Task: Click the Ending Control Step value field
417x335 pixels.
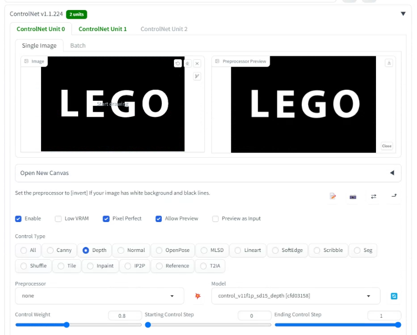Action: (384, 316)
